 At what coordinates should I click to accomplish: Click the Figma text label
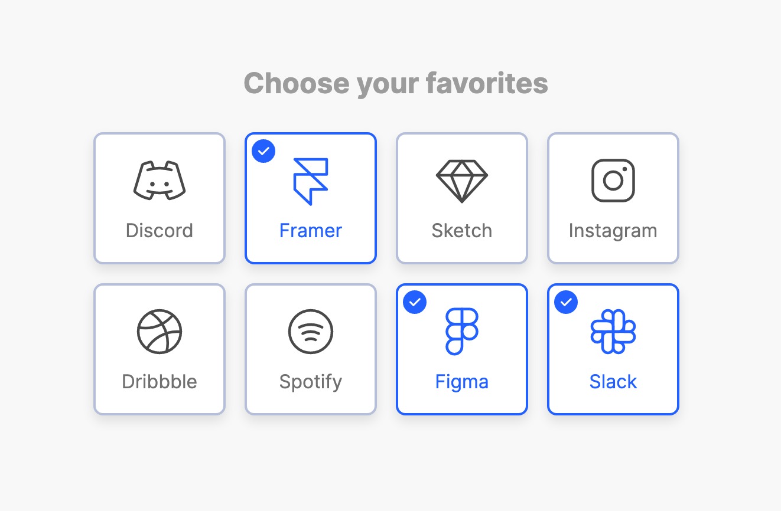(x=462, y=381)
